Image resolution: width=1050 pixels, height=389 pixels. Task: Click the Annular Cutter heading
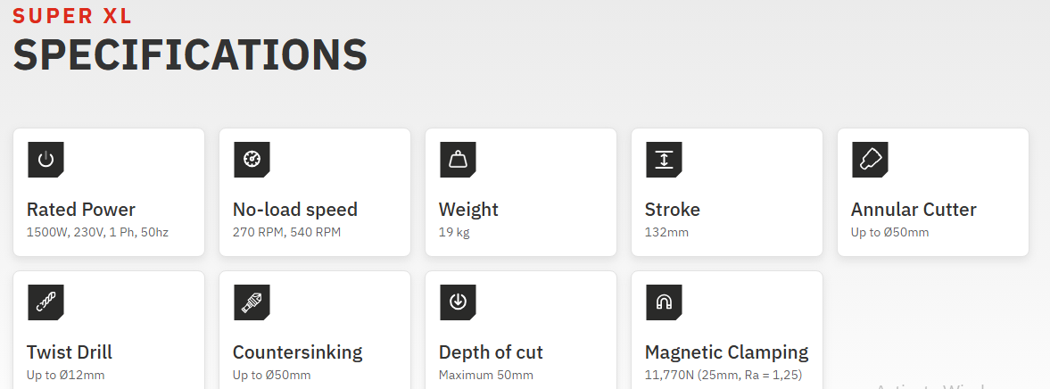click(x=914, y=210)
